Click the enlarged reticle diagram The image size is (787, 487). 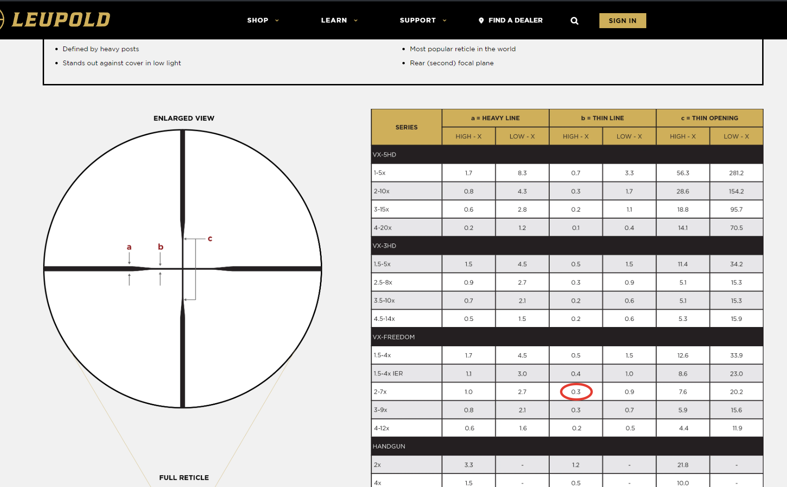pyautogui.click(x=182, y=268)
